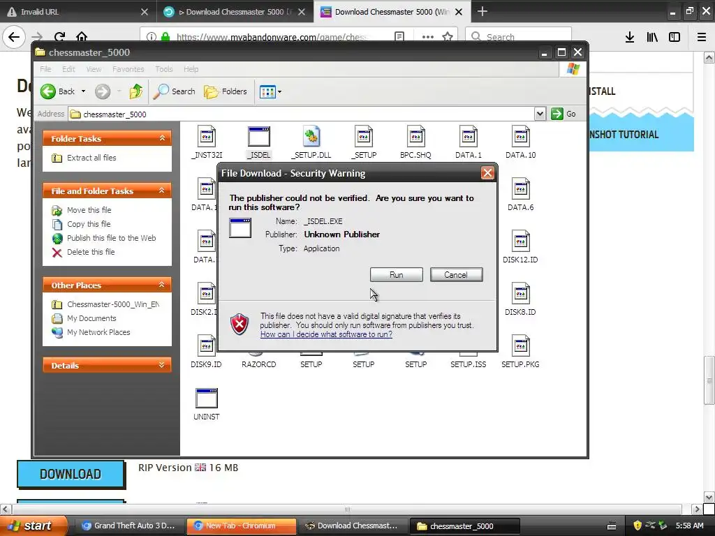Click the Up folder icon in Explorer

[136, 91]
